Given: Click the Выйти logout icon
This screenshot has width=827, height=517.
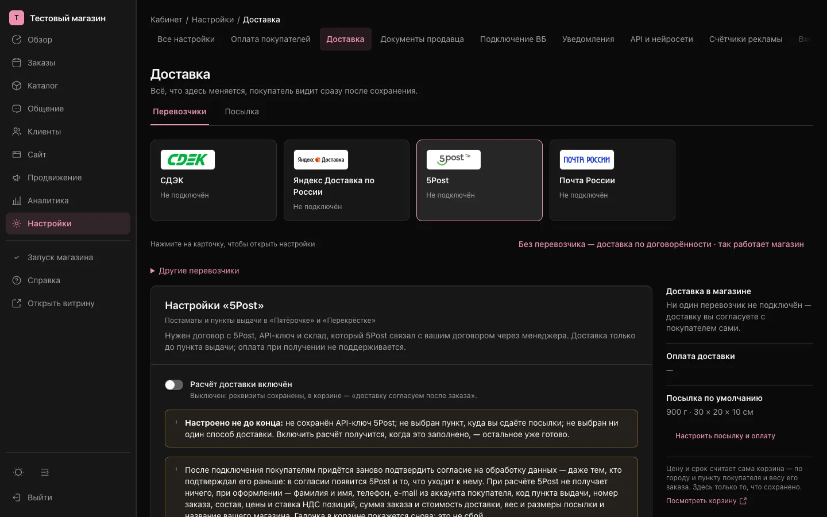Looking at the screenshot, I should coord(17,497).
